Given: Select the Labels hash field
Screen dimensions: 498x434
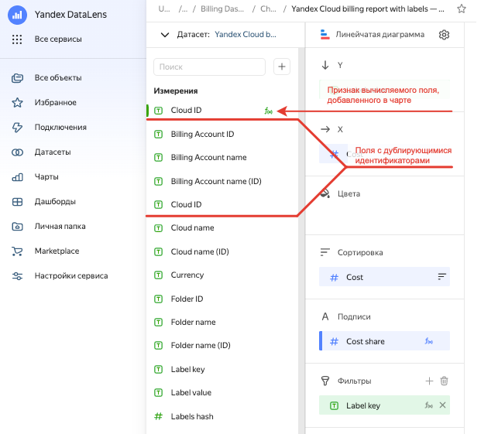Looking at the screenshot, I should [192, 416].
